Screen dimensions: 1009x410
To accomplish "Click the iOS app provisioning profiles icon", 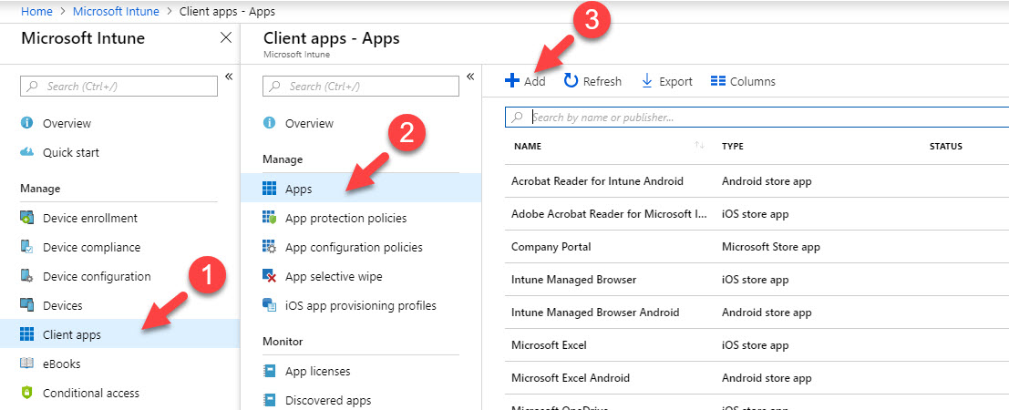I will [269, 305].
